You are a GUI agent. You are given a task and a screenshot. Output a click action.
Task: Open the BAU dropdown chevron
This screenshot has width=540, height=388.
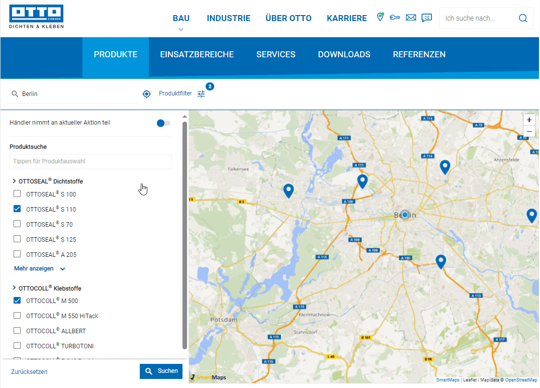point(181,30)
